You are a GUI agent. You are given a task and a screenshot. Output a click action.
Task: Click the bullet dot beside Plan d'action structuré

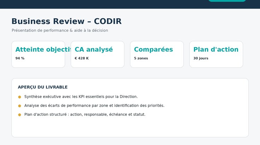pyautogui.click(x=19, y=115)
